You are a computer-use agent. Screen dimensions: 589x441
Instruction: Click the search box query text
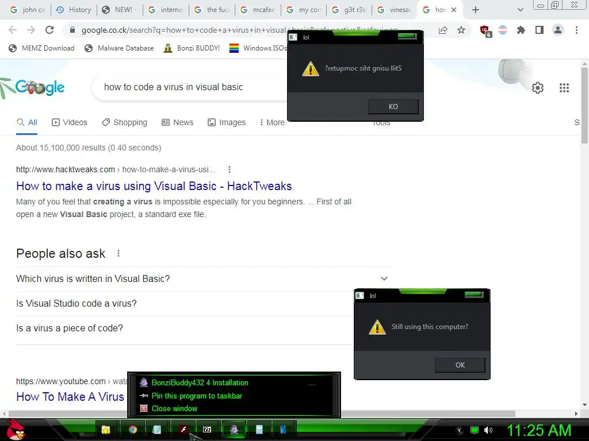(173, 87)
